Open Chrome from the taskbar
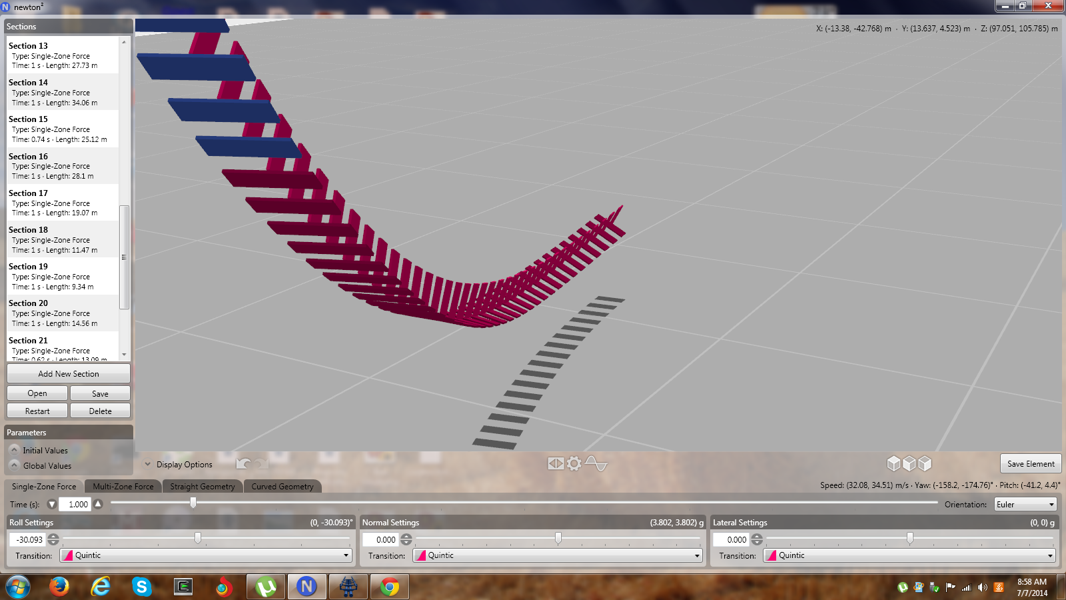Viewport: 1066px width, 600px height. point(390,587)
